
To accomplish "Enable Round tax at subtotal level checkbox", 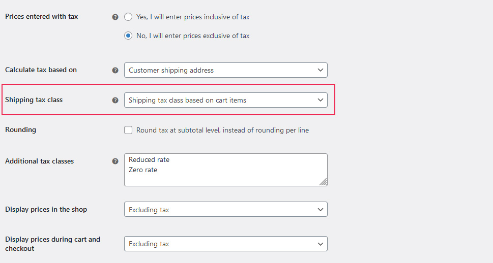I will coord(128,130).
